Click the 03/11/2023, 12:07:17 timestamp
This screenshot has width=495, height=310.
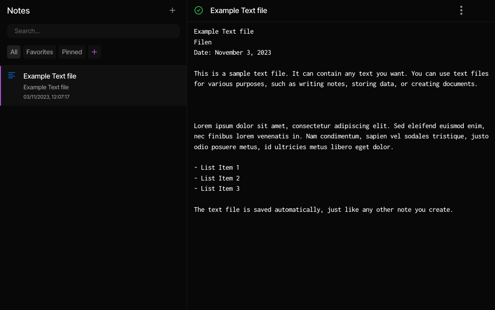pyautogui.click(x=46, y=97)
